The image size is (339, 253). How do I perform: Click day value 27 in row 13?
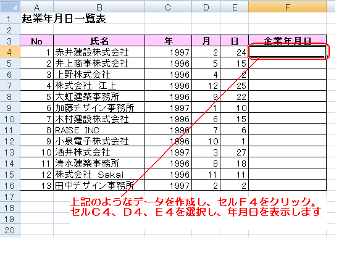click(x=235, y=152)
